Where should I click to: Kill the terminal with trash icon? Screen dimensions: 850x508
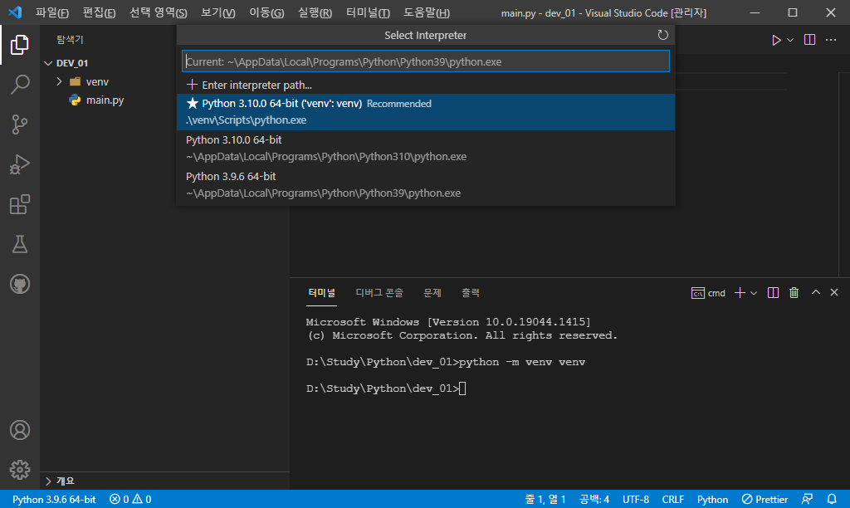click(794, 293)
